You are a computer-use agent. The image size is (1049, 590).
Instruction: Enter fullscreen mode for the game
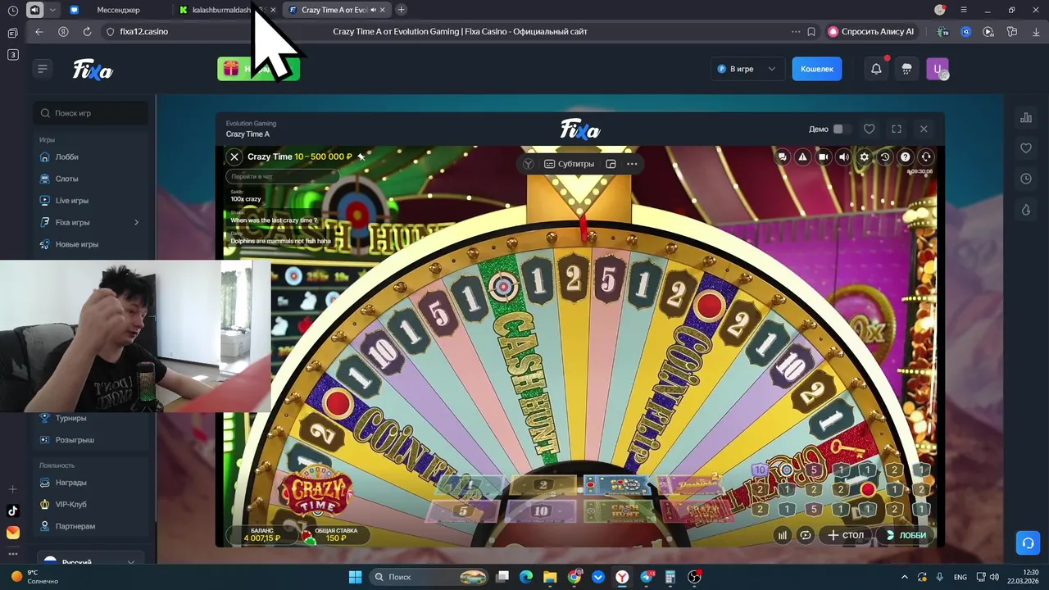pos(897,129)
